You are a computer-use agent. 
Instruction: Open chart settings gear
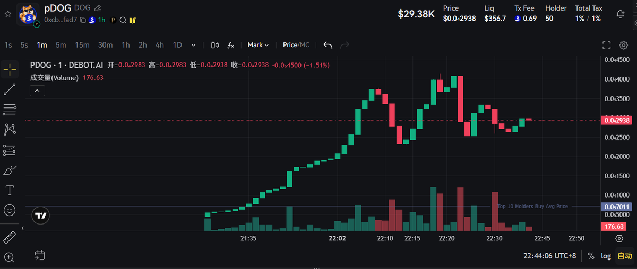click(x=624, y=45)
